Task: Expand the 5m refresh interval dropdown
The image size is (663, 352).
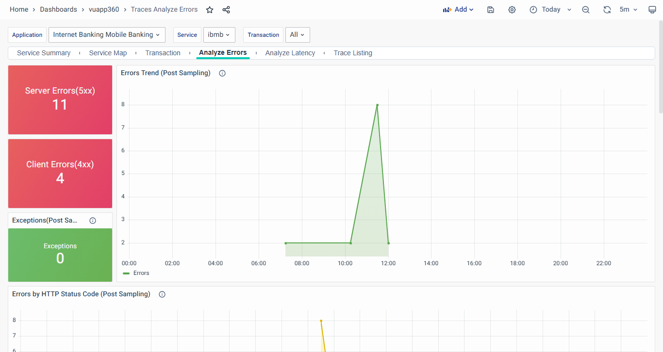Action: (x=629, y=10)
